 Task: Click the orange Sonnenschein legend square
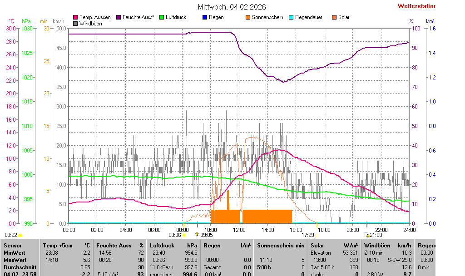pyautogui.click(x=248, y=17)
